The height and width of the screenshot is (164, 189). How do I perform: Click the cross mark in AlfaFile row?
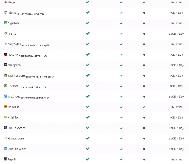tap(144, 118)
